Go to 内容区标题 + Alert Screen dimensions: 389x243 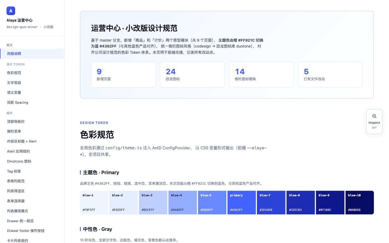[32, 141]
